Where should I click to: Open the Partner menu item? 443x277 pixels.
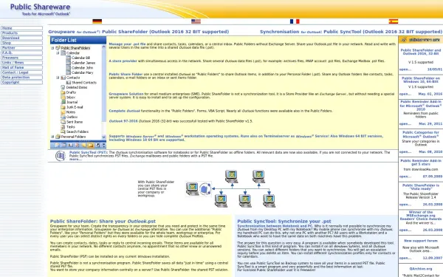tap(21, 48)
